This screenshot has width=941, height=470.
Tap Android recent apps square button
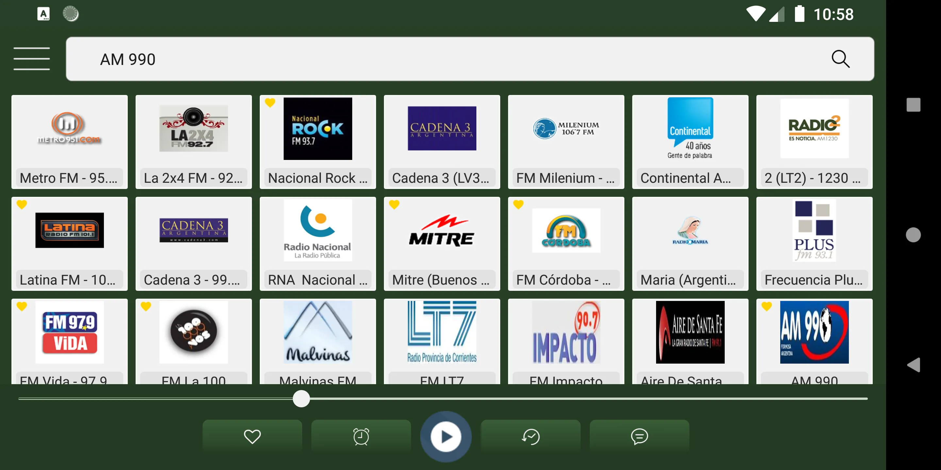913,105
